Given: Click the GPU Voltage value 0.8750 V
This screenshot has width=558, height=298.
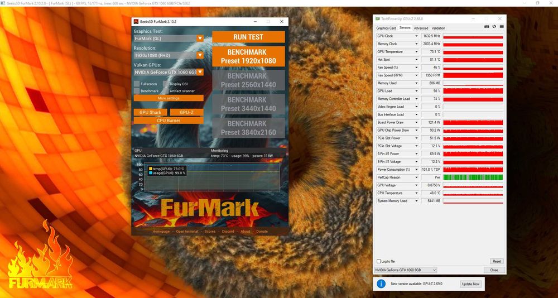Looking at the screenshot, I should [431, 185].
